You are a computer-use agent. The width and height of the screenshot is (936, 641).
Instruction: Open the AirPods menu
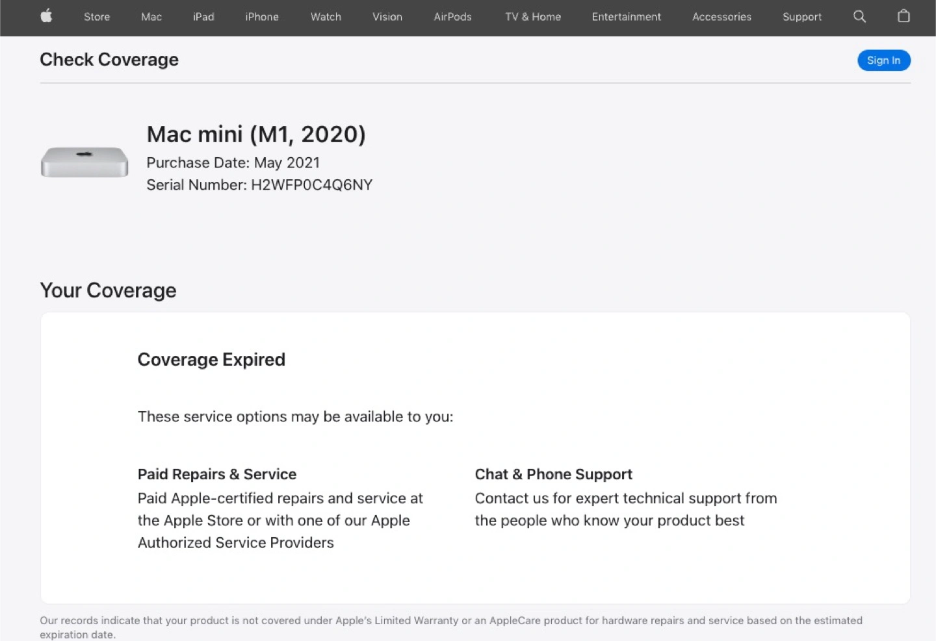pos(453,17)
